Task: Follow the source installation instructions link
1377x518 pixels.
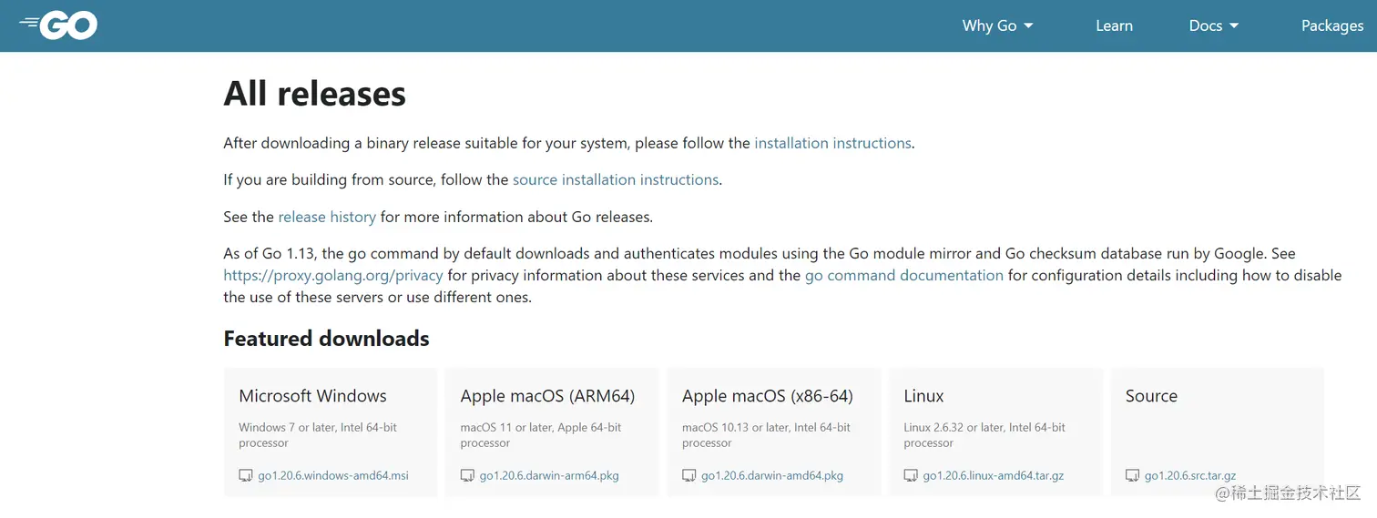Action: [x=616, y=179]
